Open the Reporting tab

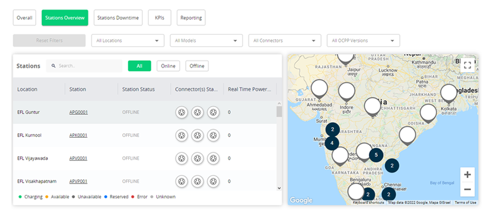(191, 17)
